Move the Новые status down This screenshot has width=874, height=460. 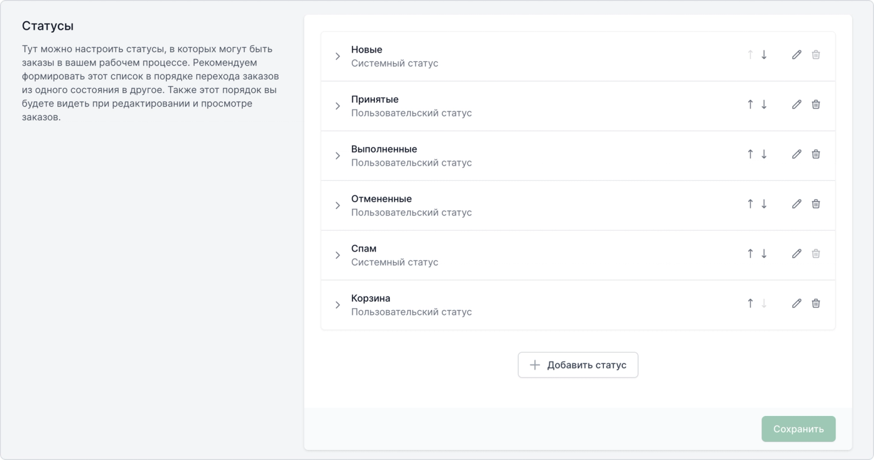764,55
